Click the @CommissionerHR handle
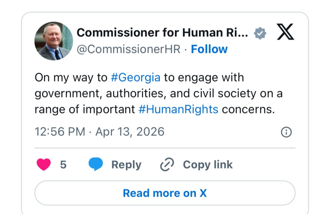The height and width of the screenshot is (214, 330). click(128, 49)
